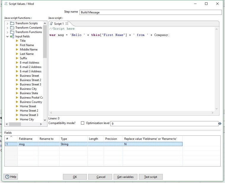Image resolution: width=225 pixels, height=183 pixels.
Task: Expand the Transform Functions tree node
Action: tap(7, 32)
